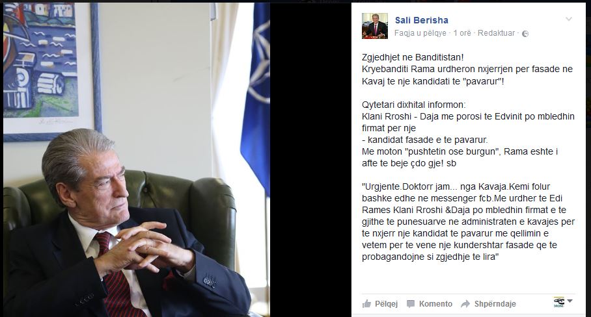Click the speech bubble comment icon
The height and width of the screenshot is (317, 591).
click(411, 304)
